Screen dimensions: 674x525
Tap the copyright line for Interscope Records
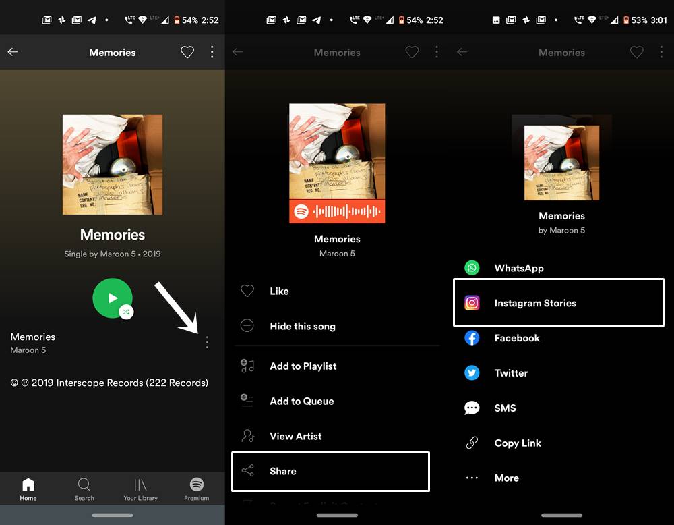coord(109,383)
